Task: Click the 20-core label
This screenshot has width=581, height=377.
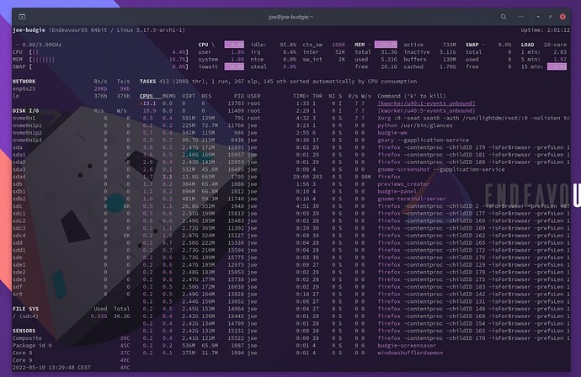Action: tap(555, 45)
